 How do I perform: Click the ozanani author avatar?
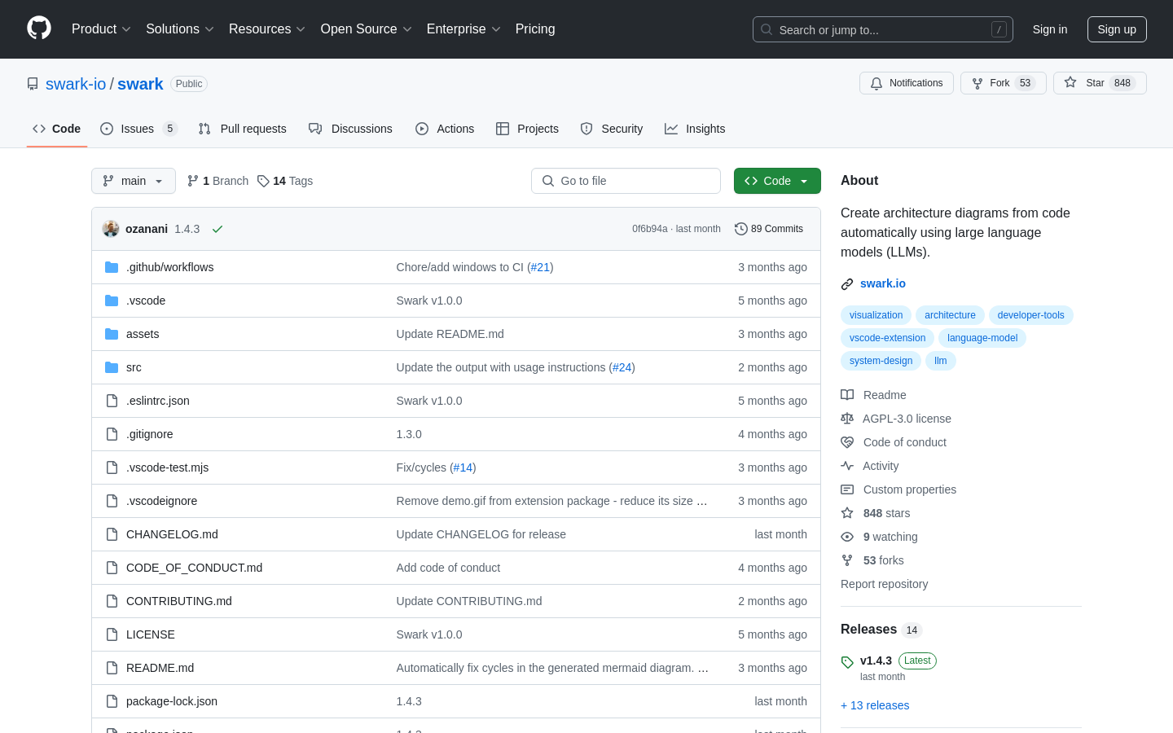point(111,229)
